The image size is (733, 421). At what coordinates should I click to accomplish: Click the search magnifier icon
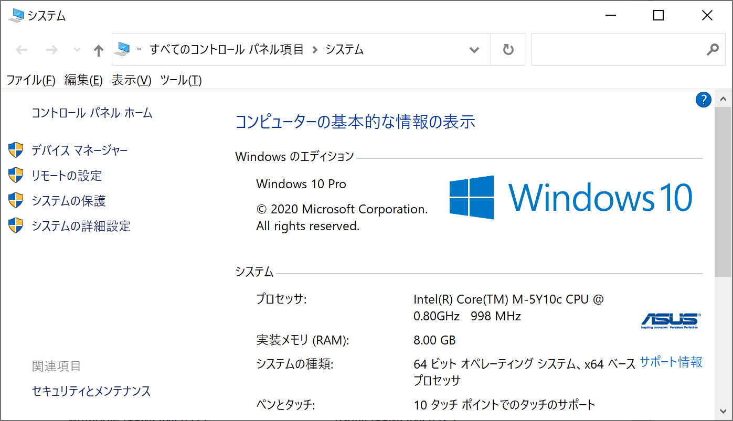point(712,49)
